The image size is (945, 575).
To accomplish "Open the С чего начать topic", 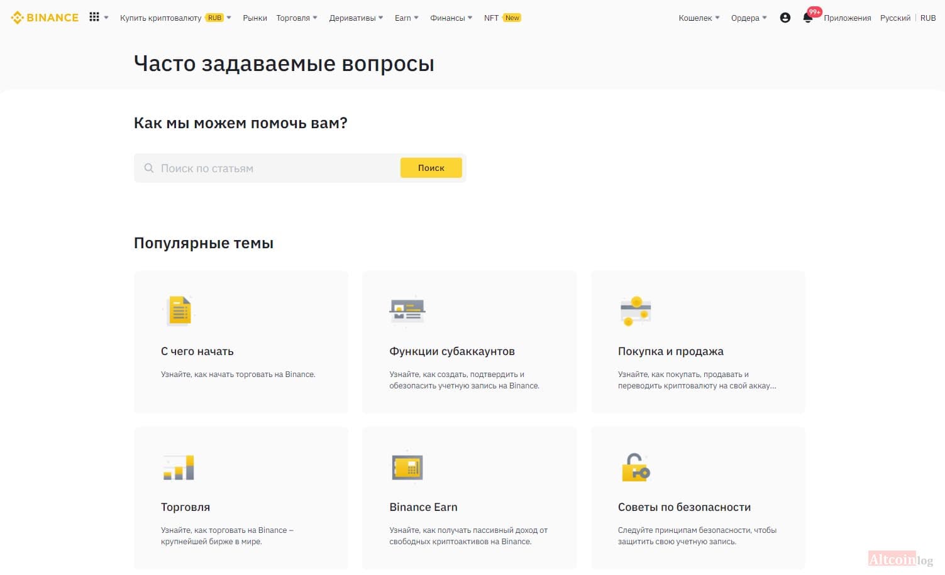I will coord(197,351).
